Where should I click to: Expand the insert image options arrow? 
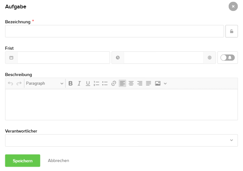point(165,83)
